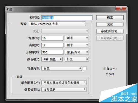
Task: Click the 存储预设(S)... button
Action: click(110, 31)
